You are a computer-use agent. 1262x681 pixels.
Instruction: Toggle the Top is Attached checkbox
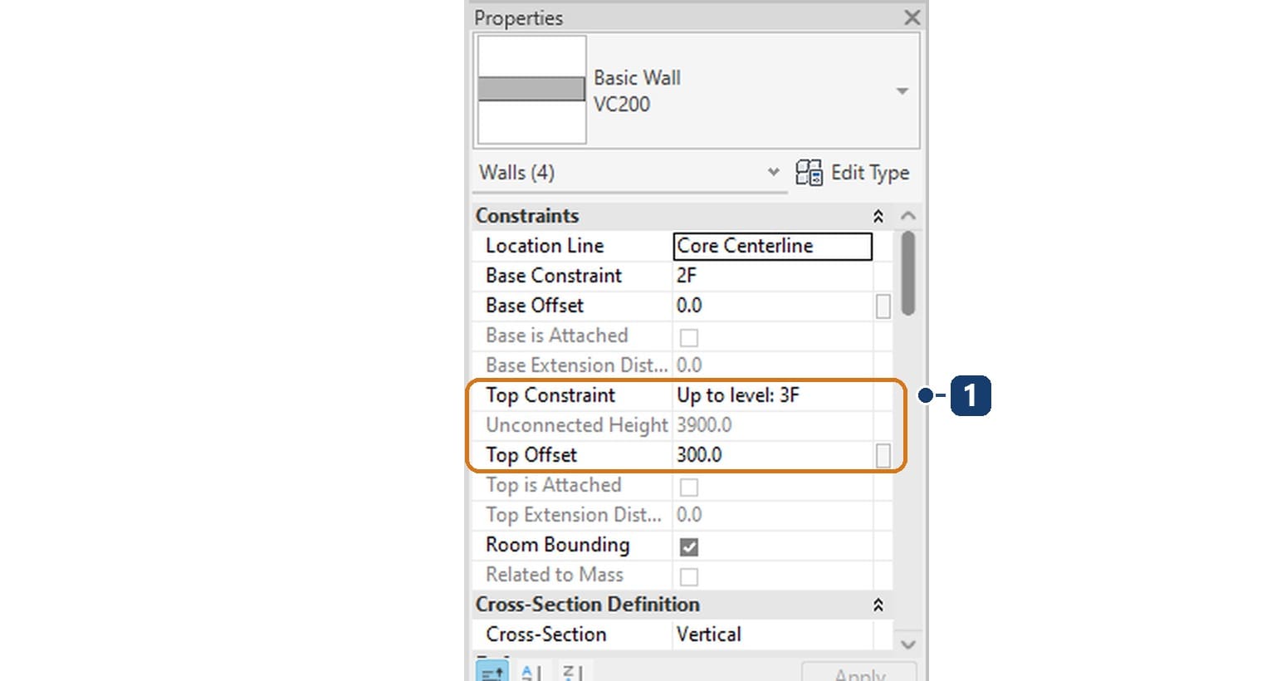pos(689,487)
